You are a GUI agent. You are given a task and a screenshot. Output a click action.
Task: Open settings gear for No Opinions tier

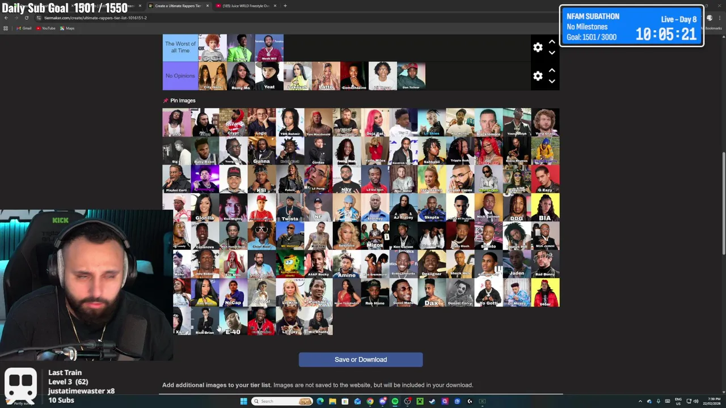(x=538, y=75)
